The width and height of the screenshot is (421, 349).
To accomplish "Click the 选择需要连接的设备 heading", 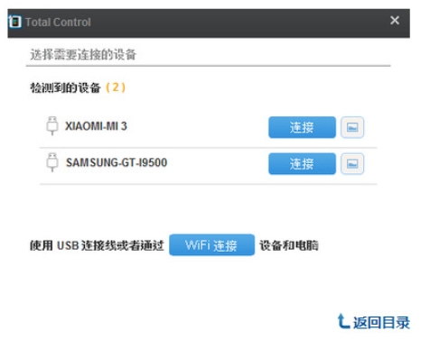I will pos(83,54).
